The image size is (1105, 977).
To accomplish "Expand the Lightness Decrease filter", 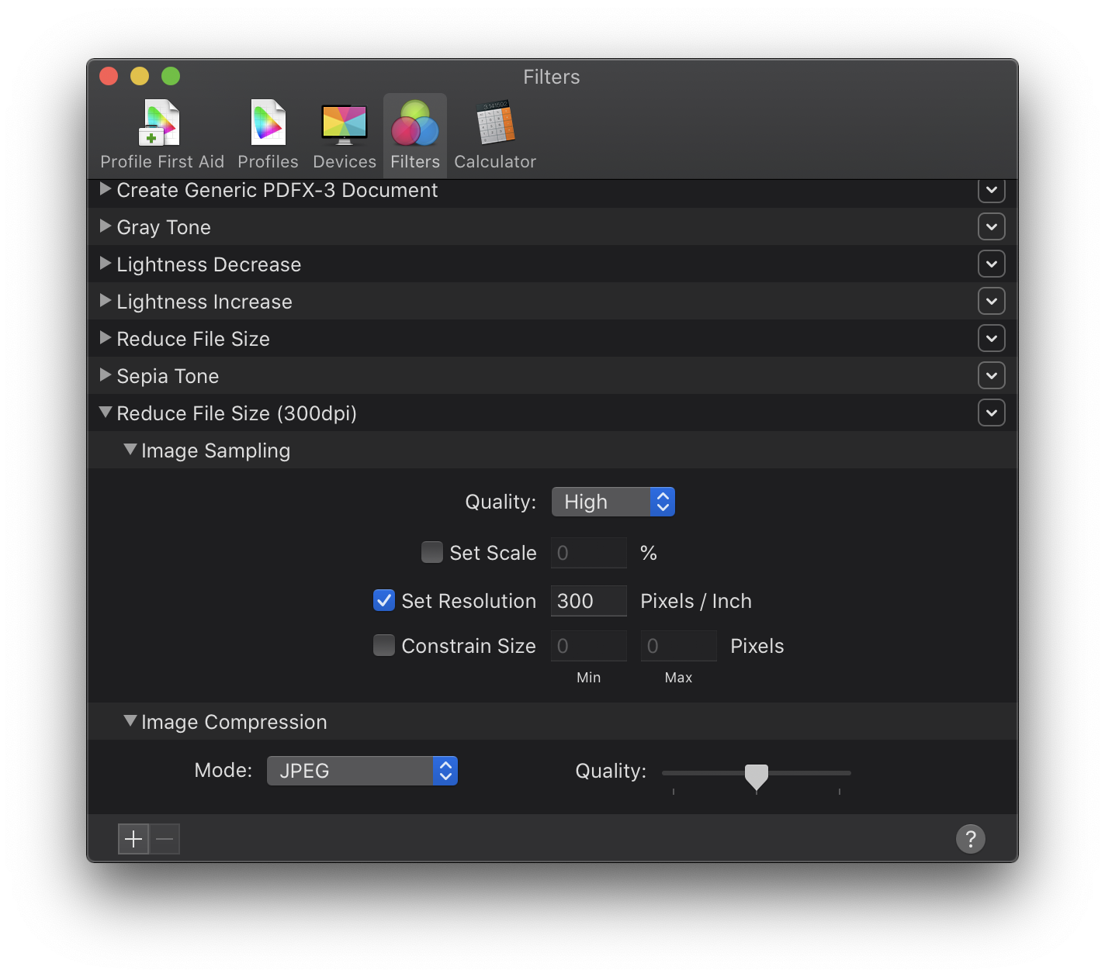I will click(x=106, y=264).
